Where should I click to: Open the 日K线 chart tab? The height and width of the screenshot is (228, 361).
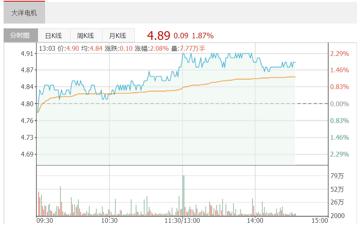coord(54,36)
